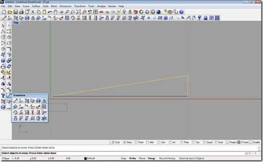Open the Surface menu
This screenshot has width=263, height=162.
(36, 6)
